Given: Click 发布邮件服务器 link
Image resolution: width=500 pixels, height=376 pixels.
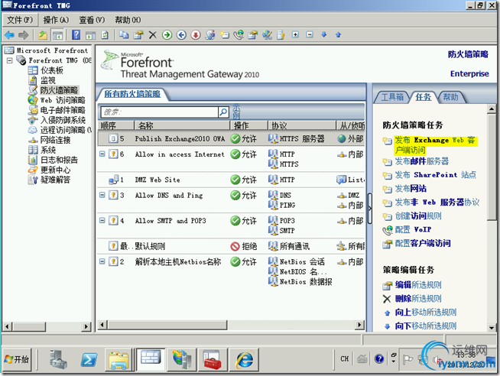Looking at the screenshot, I should click(x=421, y=161).
